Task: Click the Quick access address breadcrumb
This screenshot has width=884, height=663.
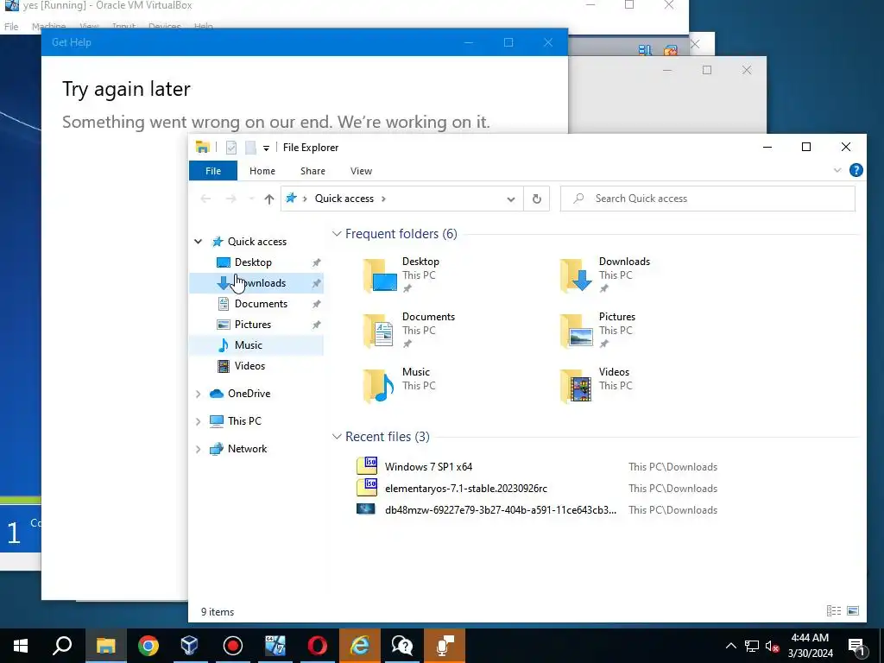Action: click(344, 199)
